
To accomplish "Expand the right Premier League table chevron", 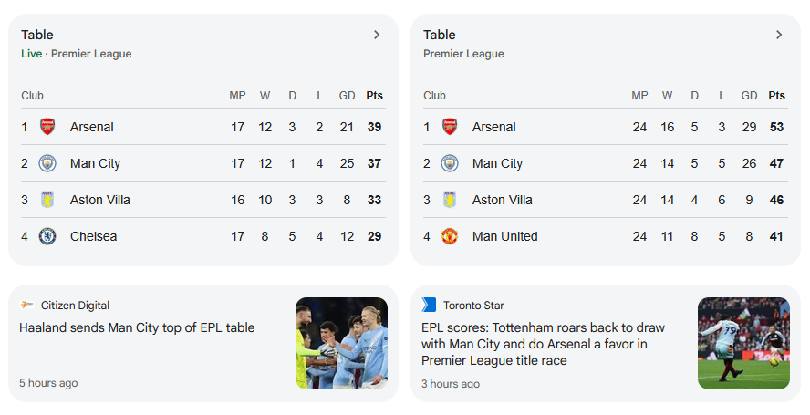I will [x=779, y=35].
